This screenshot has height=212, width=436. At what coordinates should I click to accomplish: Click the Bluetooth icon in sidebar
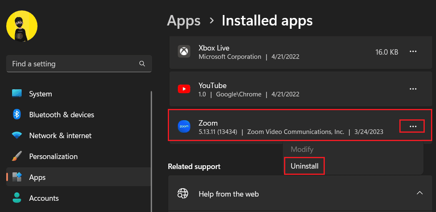pyautogui.click(x=17, y=114)
